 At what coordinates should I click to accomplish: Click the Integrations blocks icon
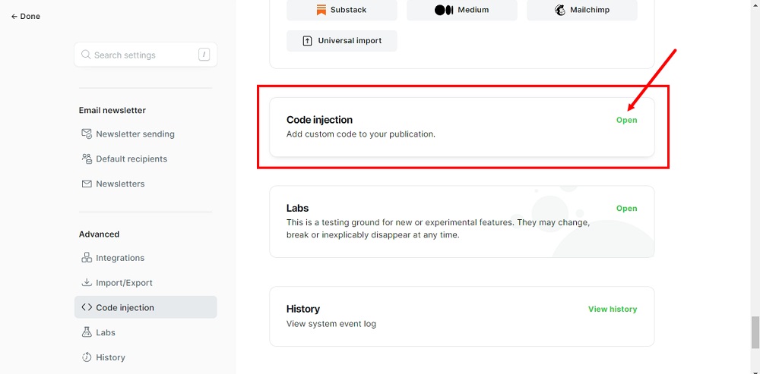87,257
